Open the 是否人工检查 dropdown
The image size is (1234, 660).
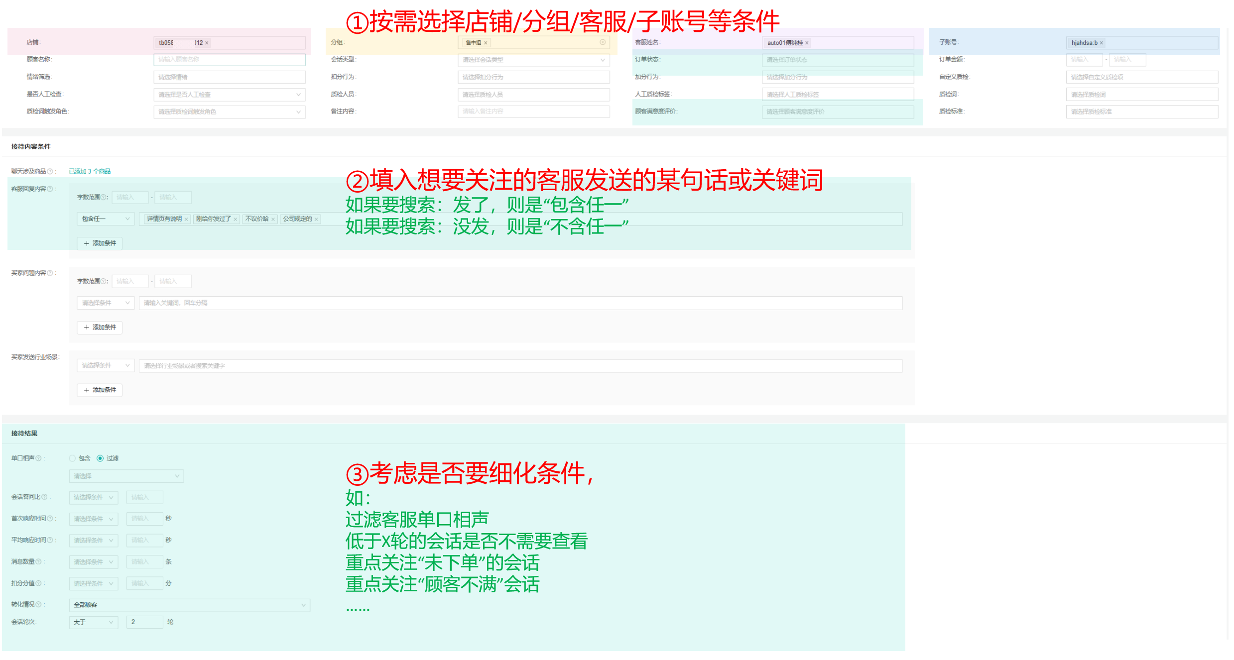point(230,95)
